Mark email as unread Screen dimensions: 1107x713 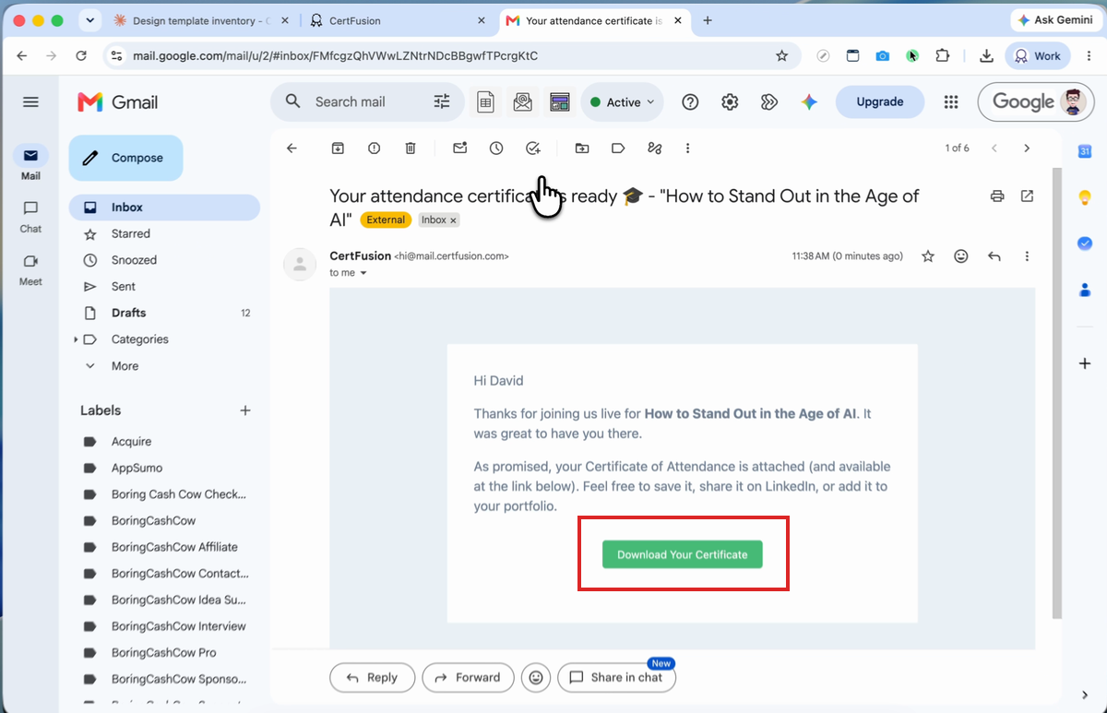[x=459, y=149]
